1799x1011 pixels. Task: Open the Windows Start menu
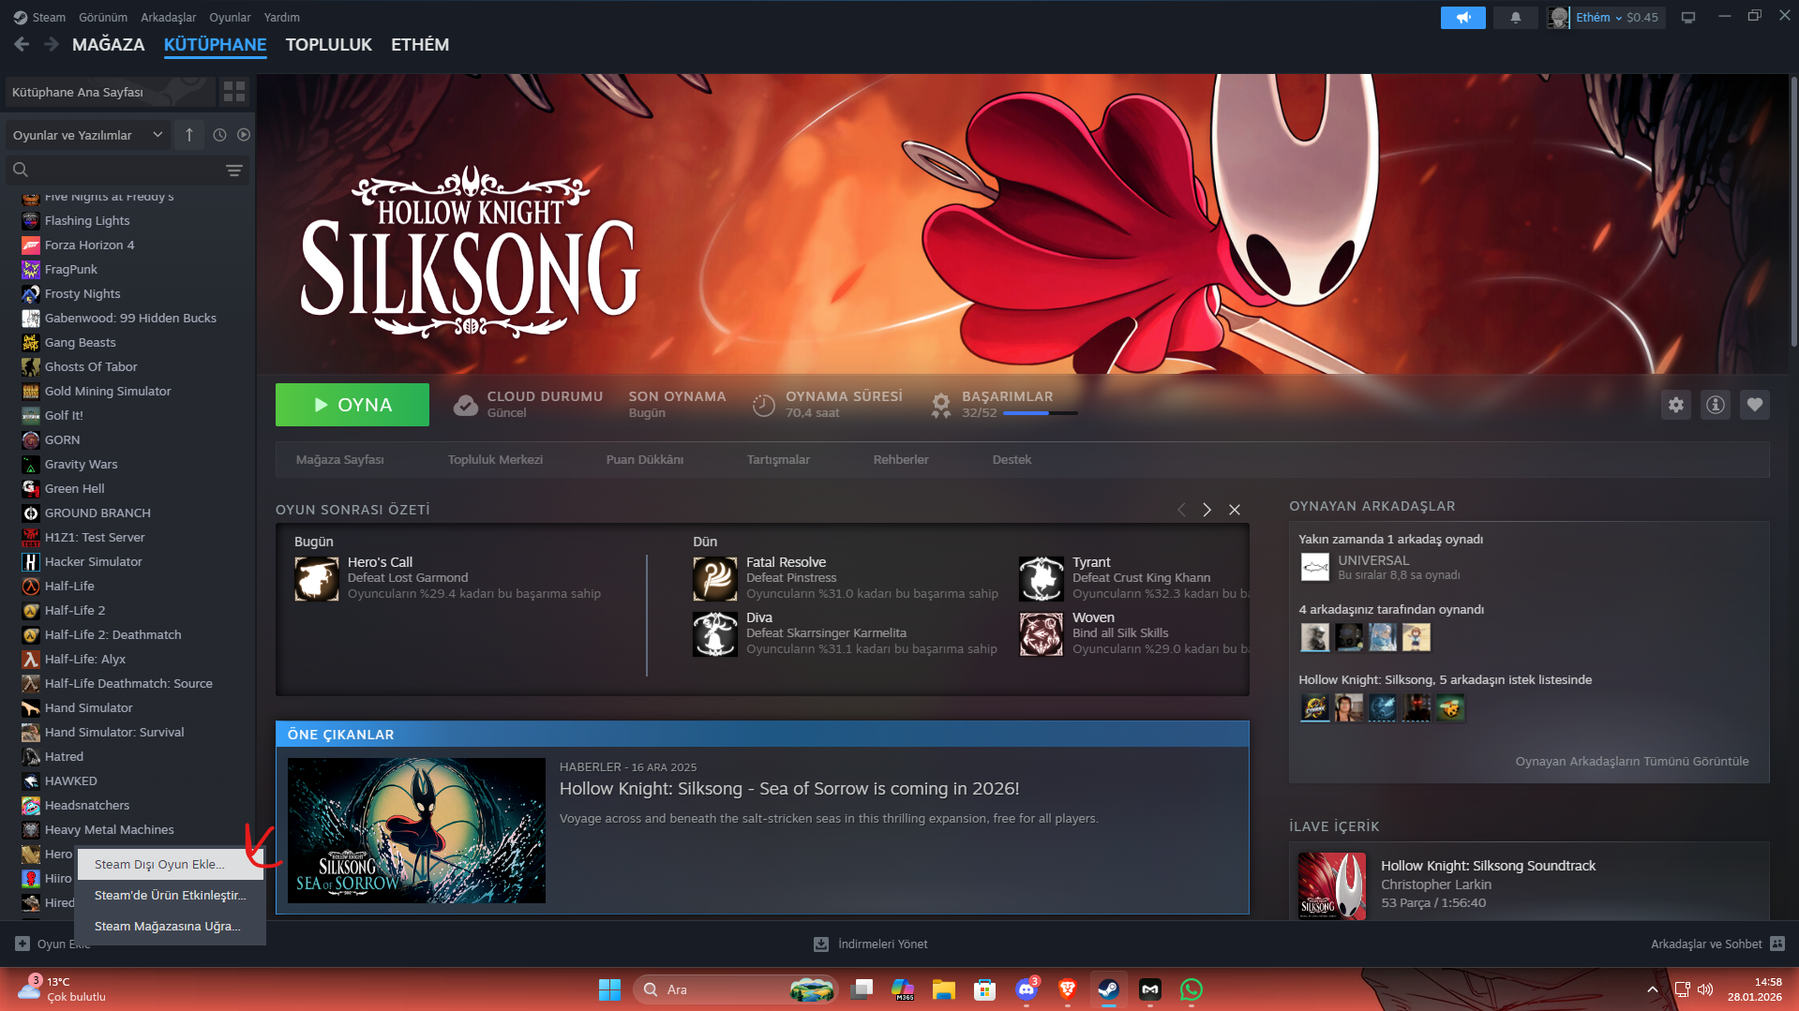(609, 989)
